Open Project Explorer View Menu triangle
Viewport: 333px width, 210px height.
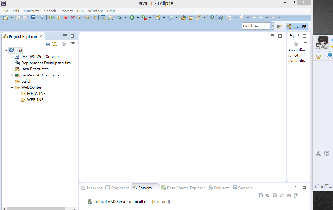(73, 43)
